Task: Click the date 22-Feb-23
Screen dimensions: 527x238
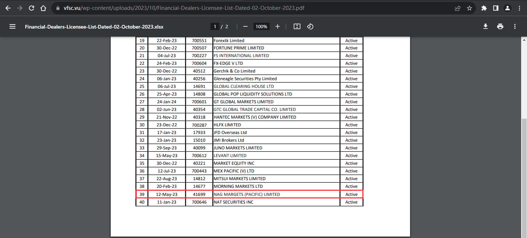Action: coord(166,41)
